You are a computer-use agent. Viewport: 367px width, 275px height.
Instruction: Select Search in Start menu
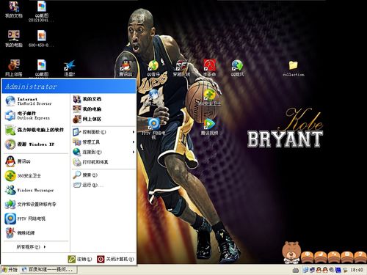103,175
